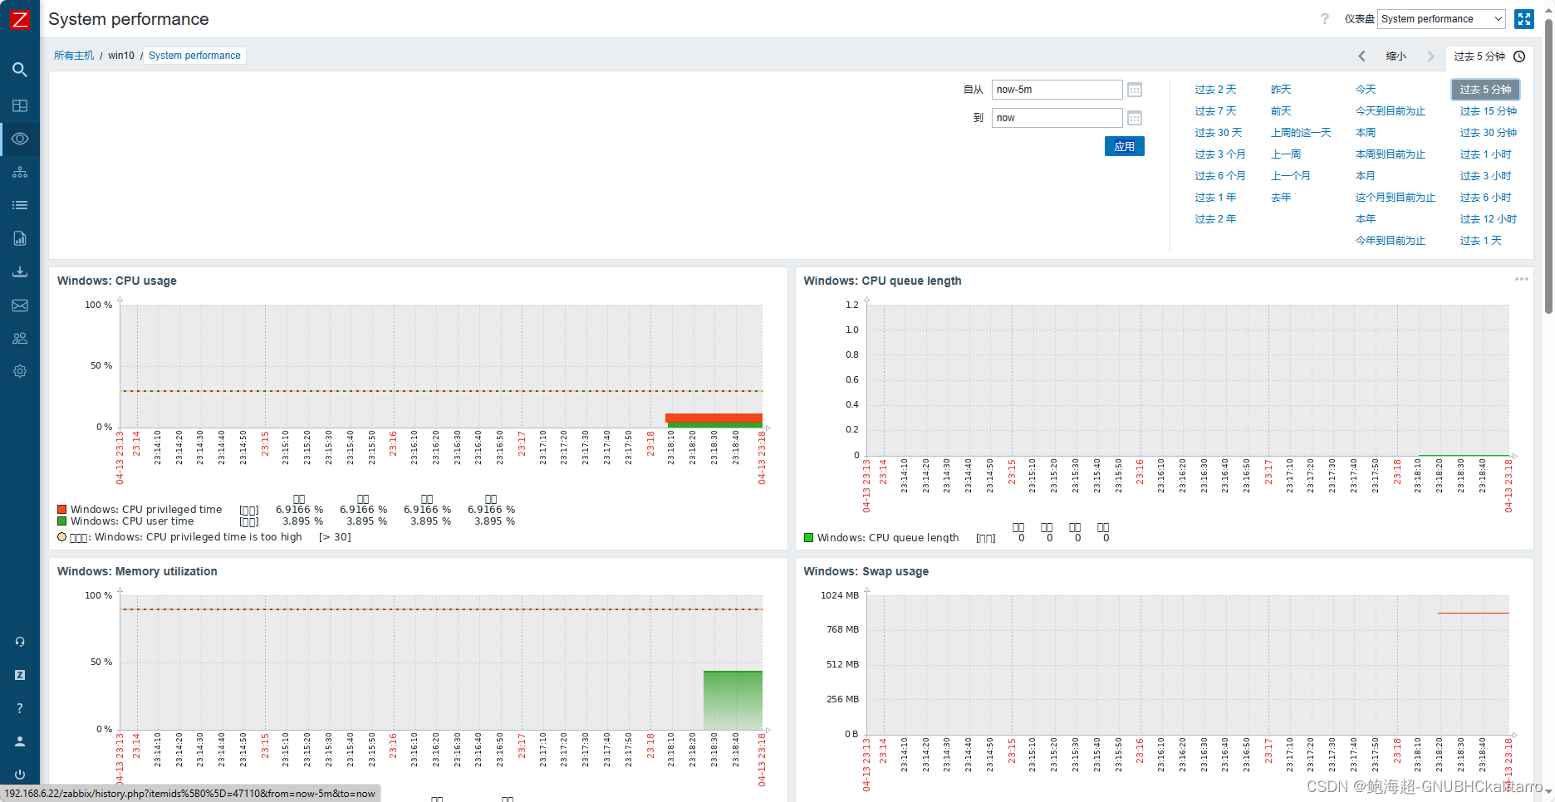Select the 本月 range
This screenshot has width=1555, height=802.
pyautogui.click(x=1366, y=176)
